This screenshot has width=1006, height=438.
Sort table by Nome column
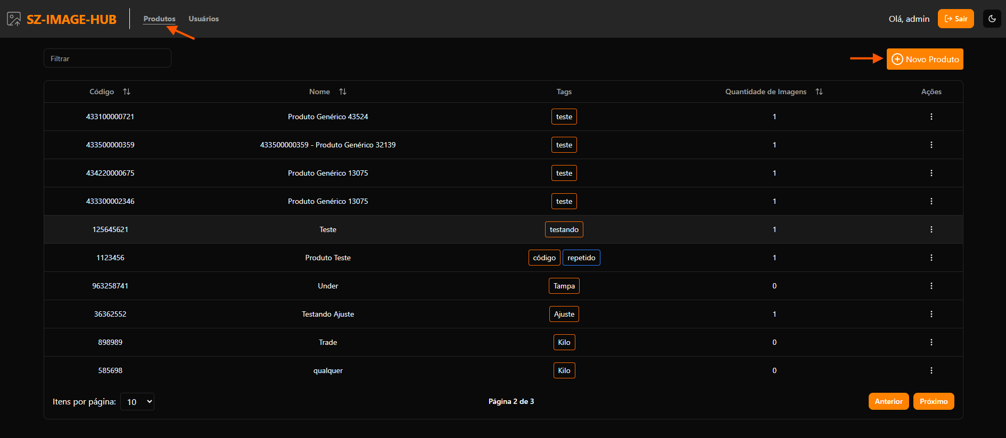[x=343, y=92]
